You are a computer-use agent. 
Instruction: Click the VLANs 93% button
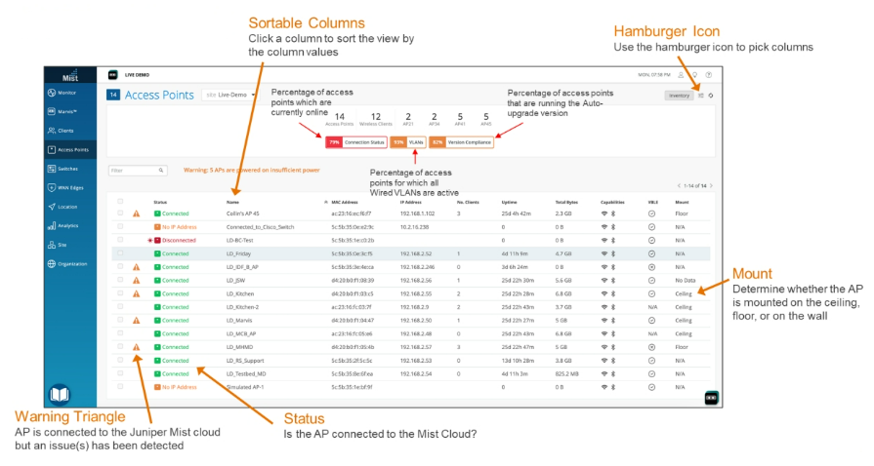408,142
